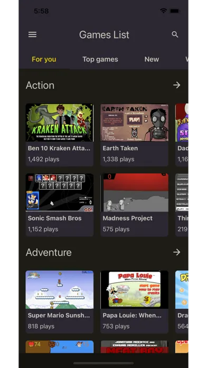The width and height of the screenshot is (207, 368).
Task: Tap the Super Mario Sunsh... title
Action: click(59, 315)
